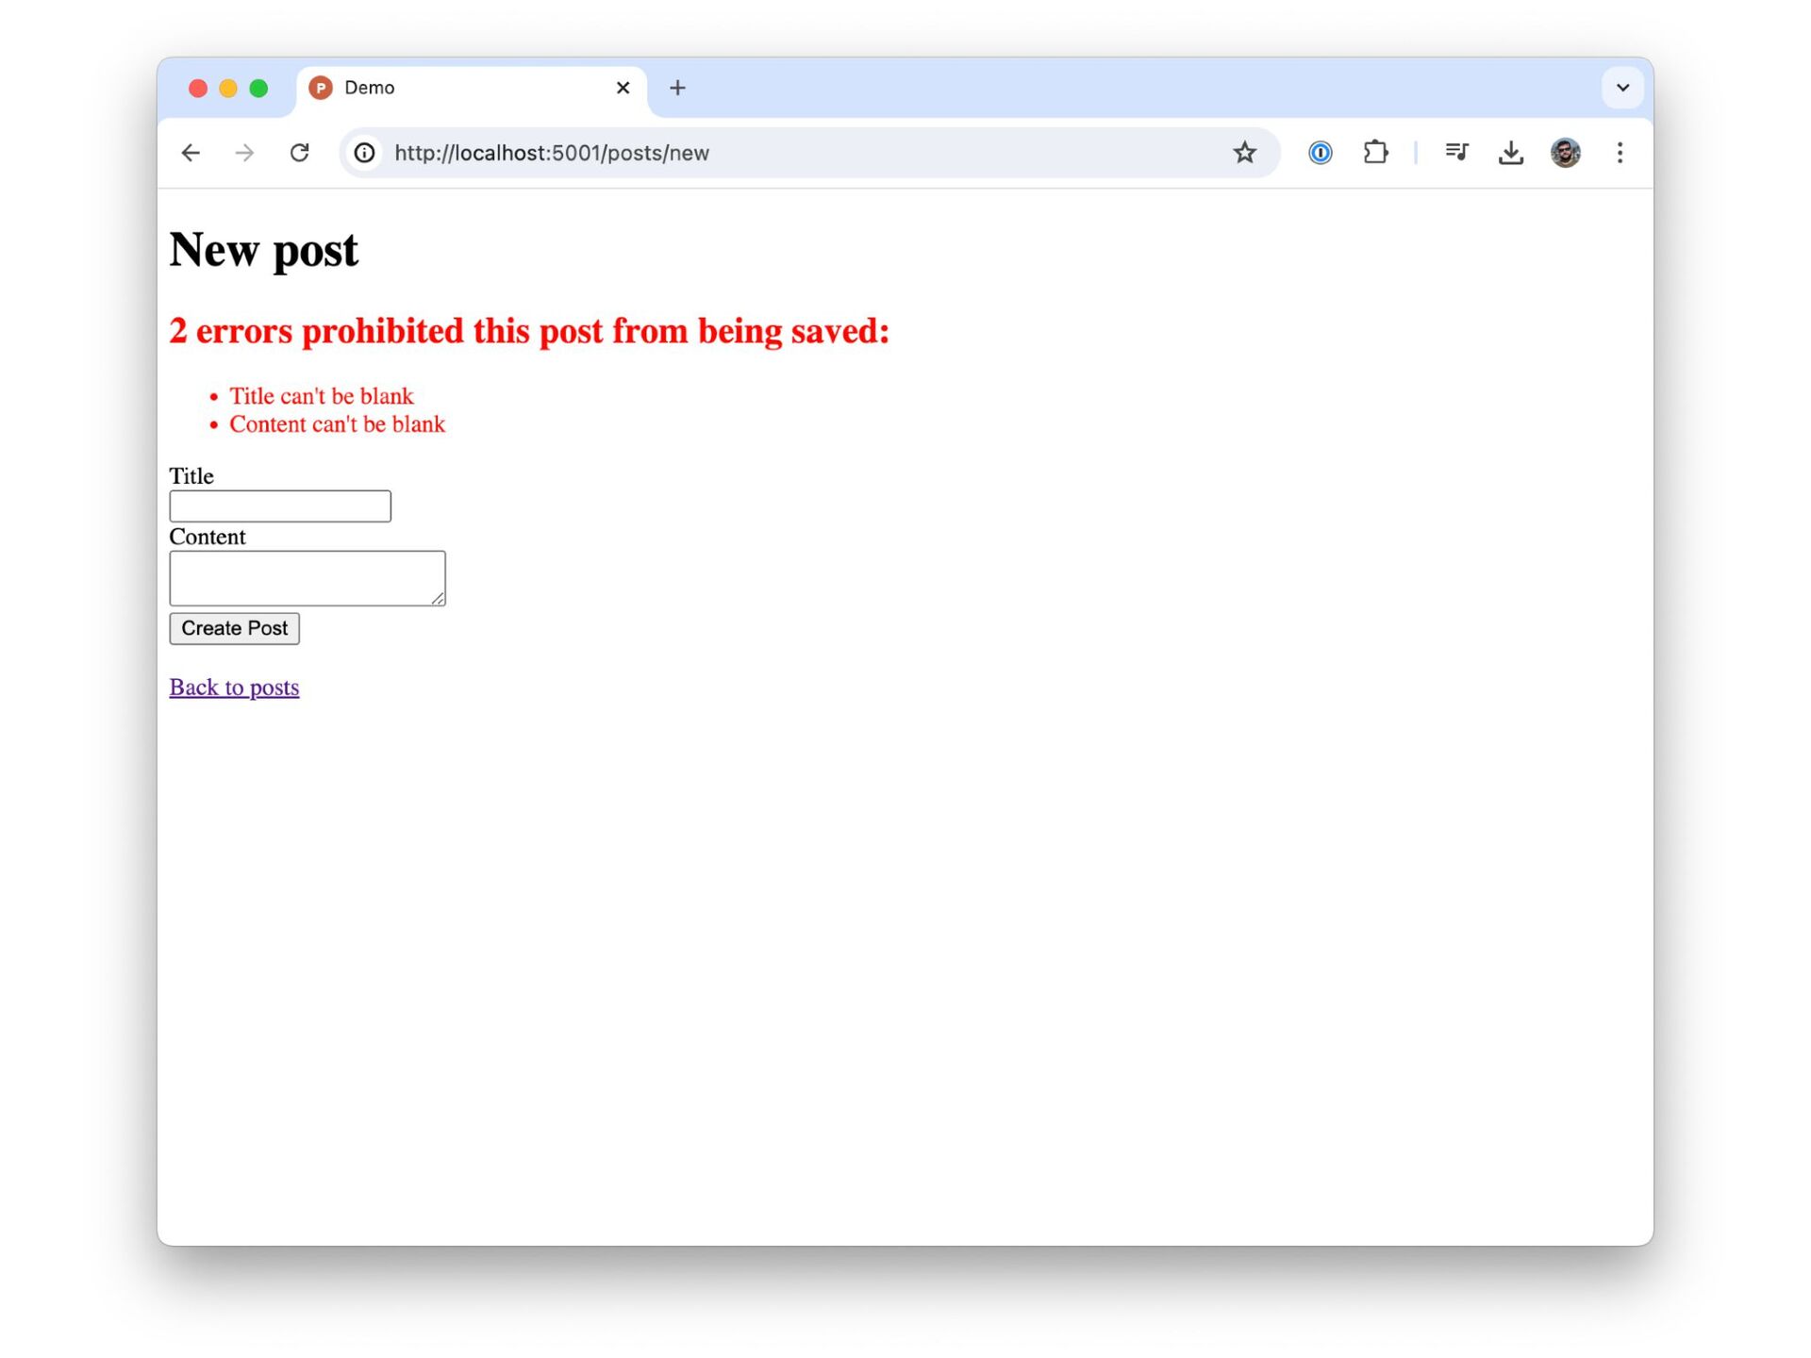Bookmark this page with star icon
This screenshot has height=1358, width=1811.
pos(1244,153)
